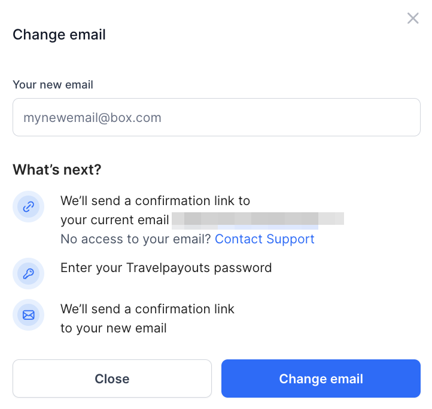Click the white Close button

click(x=112, y=379)
